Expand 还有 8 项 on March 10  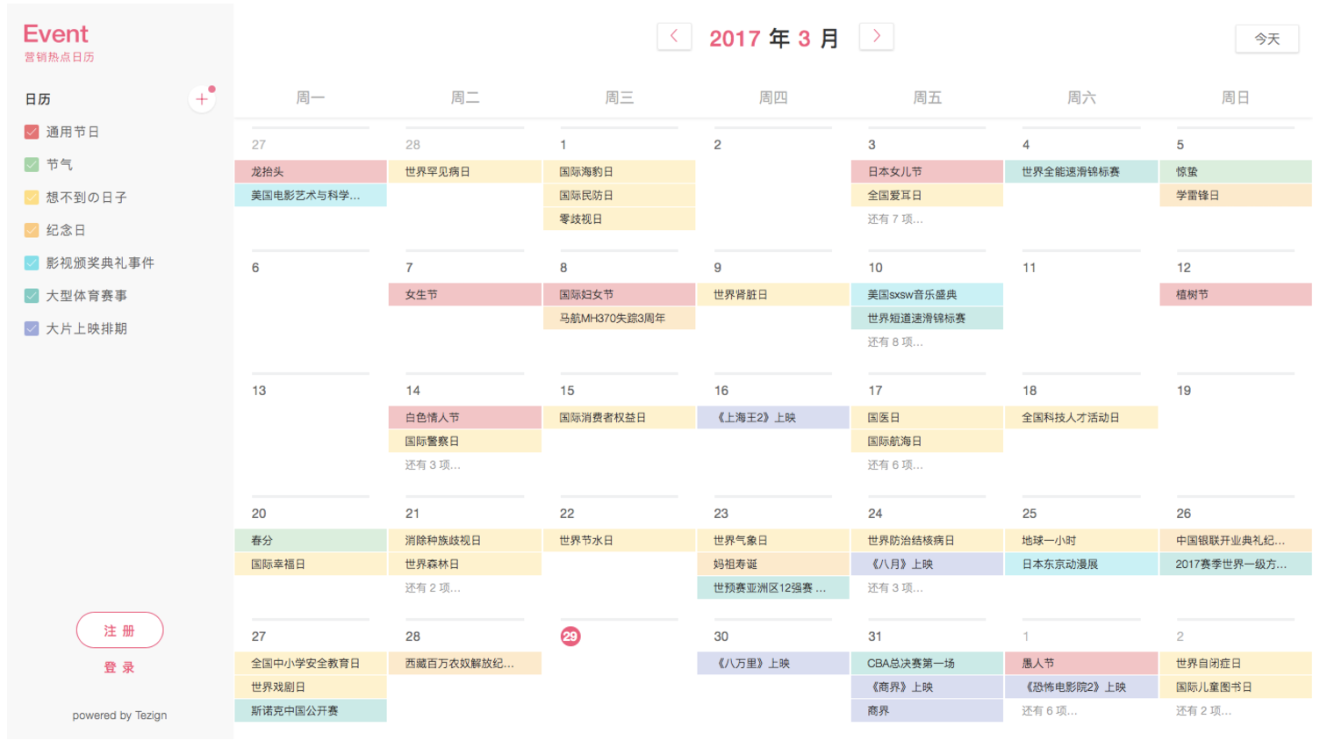click(x=894, y=342)
